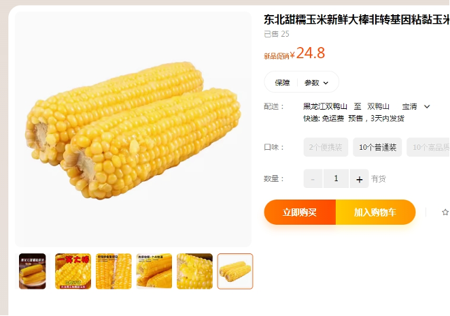Image resolution: width=450 pixels, height=316 pixels.
Task: View fourth thumbnail of stacked corn
Action: 154,271
